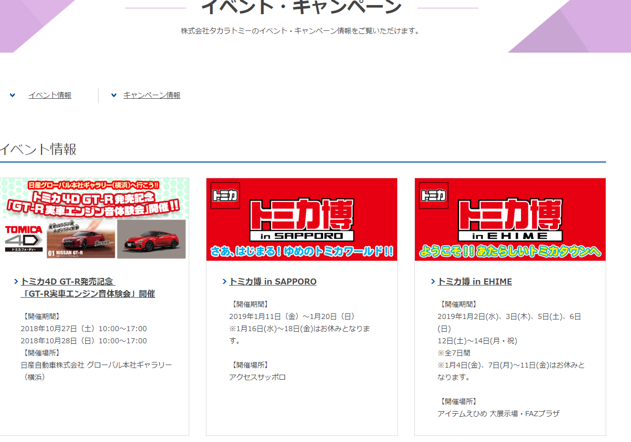Click arrow icon before トミカ博 in SAPPORO title
631x442 pixels.
click(x=225, y=282)
